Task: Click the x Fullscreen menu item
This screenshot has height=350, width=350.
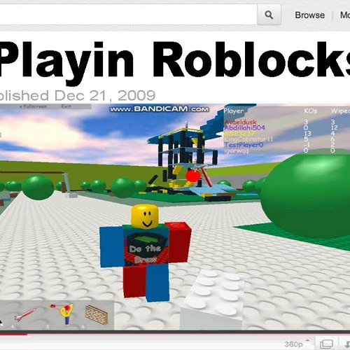Action: coord(33,106)
